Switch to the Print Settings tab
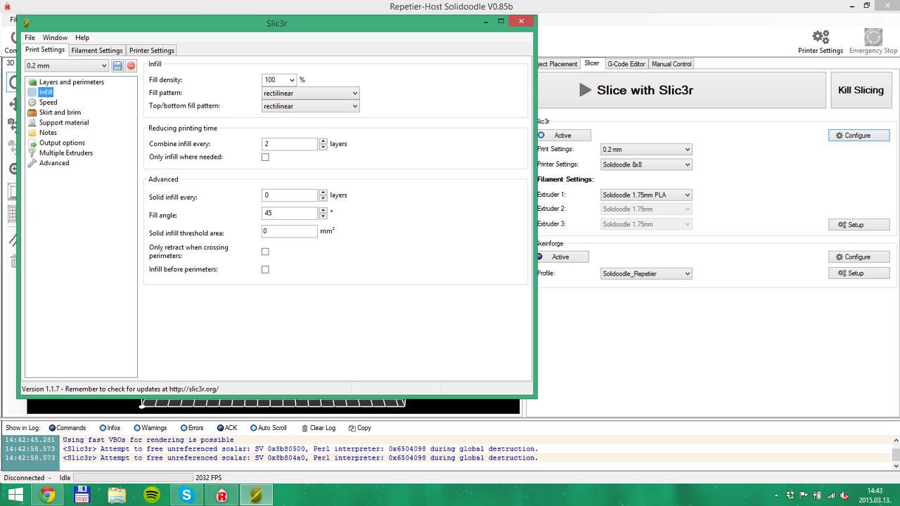The image size is (900, 506). [45, 50]
